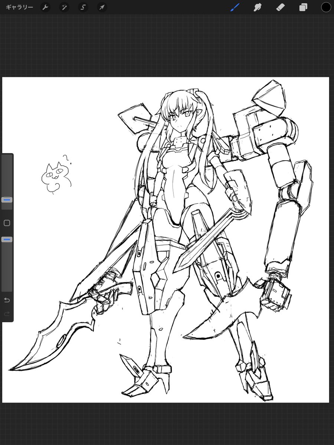Screen dimensions: 334x445
Task: Activate the Selections tool
Action: (x=83, y=7)
